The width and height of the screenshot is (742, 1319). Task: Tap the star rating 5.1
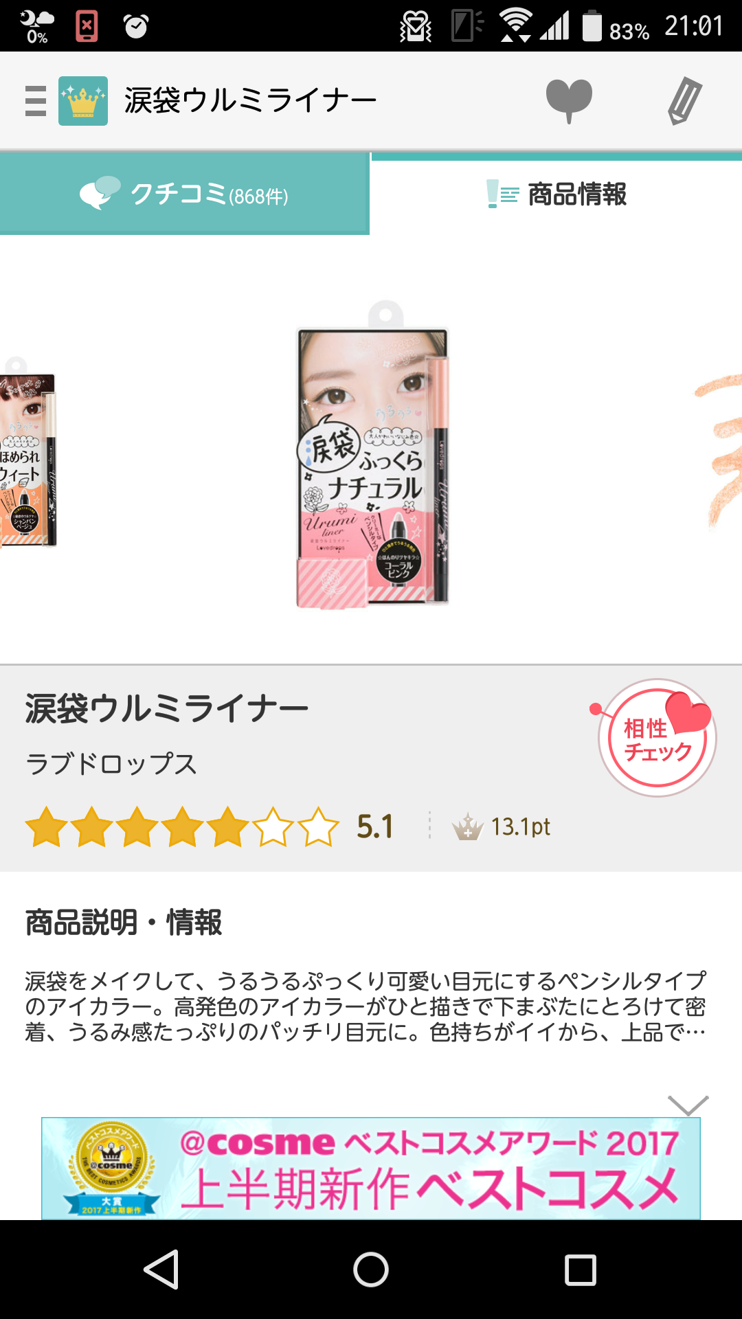point(210,826)
